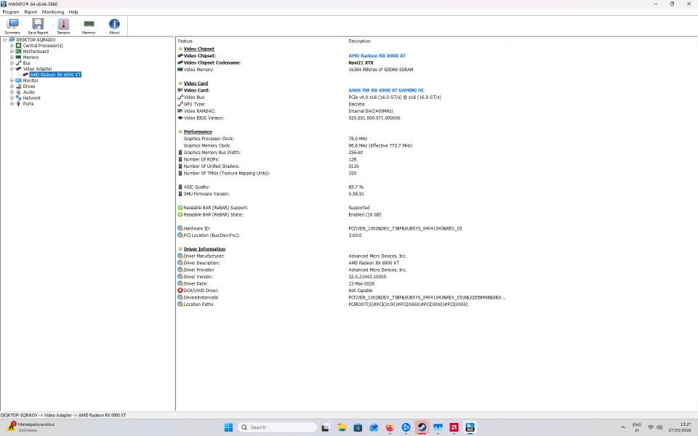Select the Memory label in tree
698x436 pixels.
coord(31,57)
